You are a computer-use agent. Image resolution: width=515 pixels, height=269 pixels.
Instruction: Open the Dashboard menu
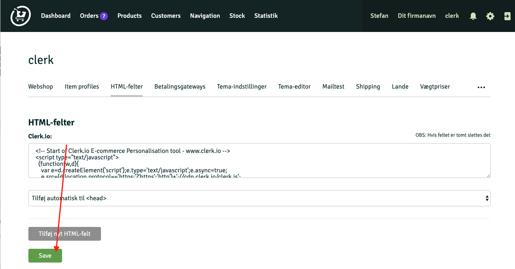click(56, 16)
